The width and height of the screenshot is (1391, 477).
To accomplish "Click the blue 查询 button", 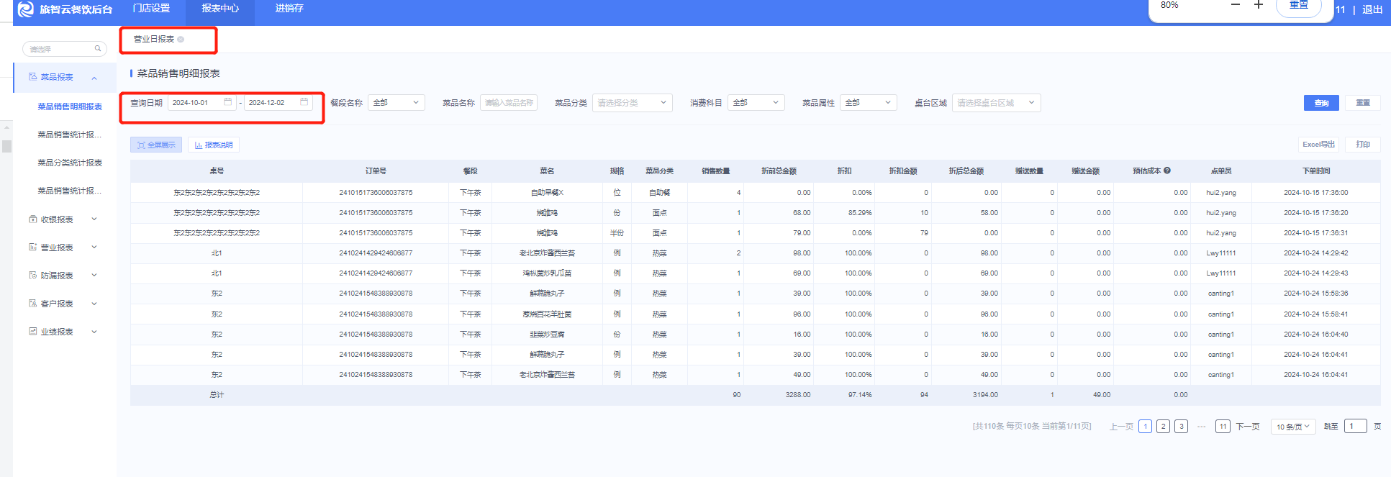I will tap(1321, 103).
